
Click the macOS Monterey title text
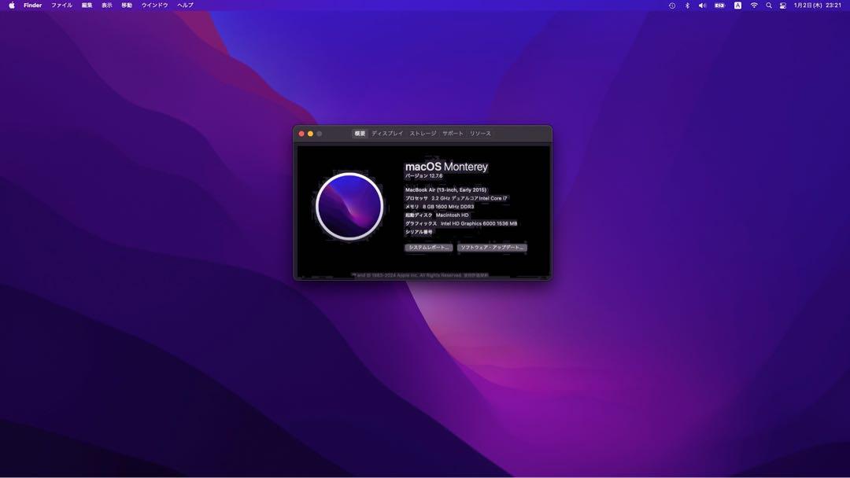click(447, 167)
